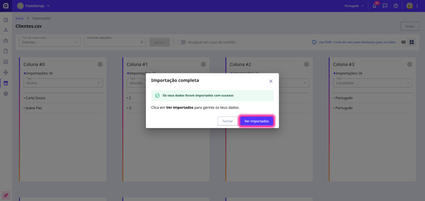Open the chat messages icon

385,6
